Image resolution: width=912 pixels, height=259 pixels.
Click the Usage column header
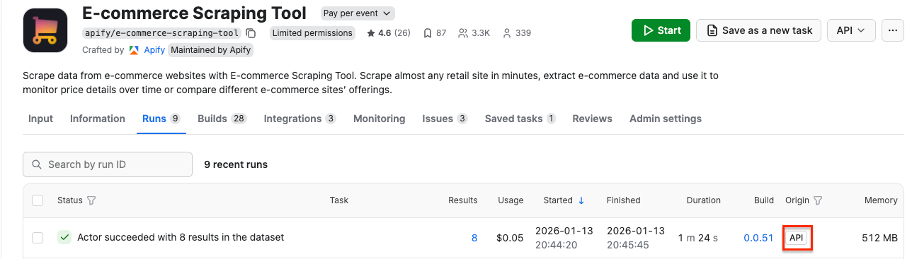click(511, 200)
